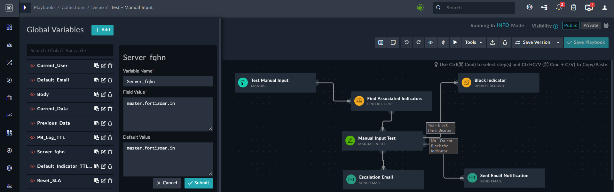Viewport: 614px width, 192px height.
Task: Delete the Default_Indicator_TTL variable
Action: (110, 166)
